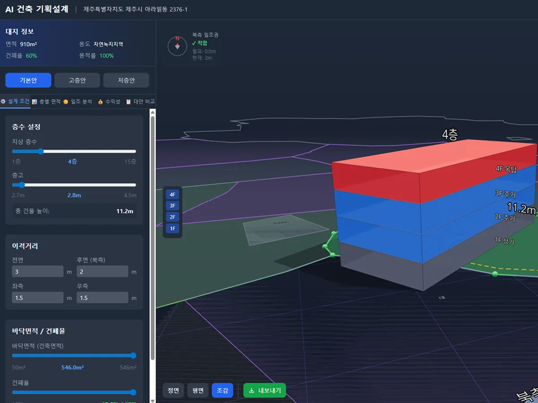Select the 4F floor toggle
538x403 pixels.
tap(173, 194)
